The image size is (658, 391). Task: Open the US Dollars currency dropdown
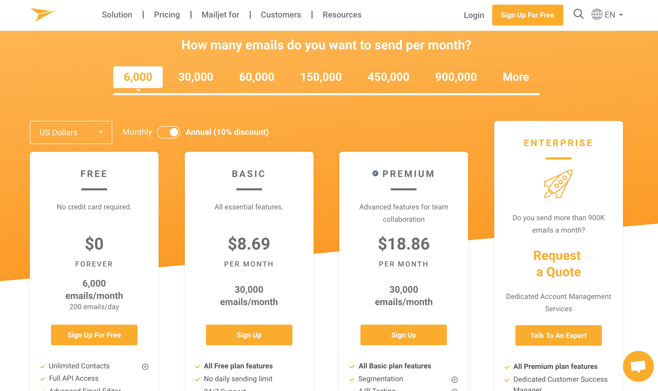pyautogui.click(x=71, y=132)
